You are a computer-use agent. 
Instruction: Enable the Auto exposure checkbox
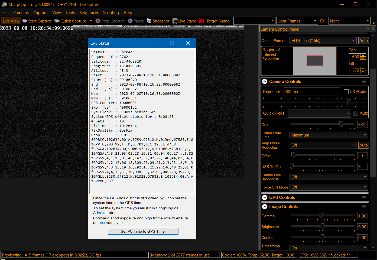356,113
